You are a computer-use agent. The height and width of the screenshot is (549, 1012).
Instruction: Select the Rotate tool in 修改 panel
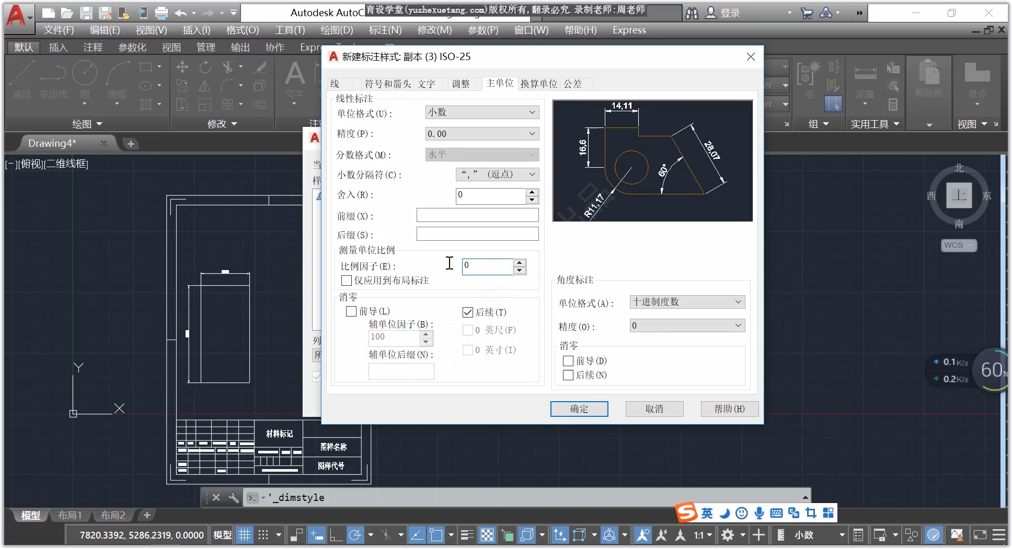[x=205, y=67]
